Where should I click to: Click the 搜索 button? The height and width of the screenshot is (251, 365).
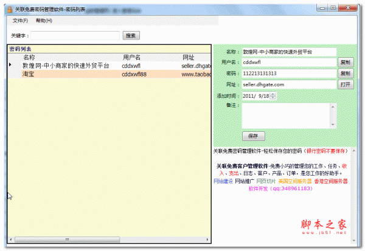pyautogui.click(x=131, y=36)
